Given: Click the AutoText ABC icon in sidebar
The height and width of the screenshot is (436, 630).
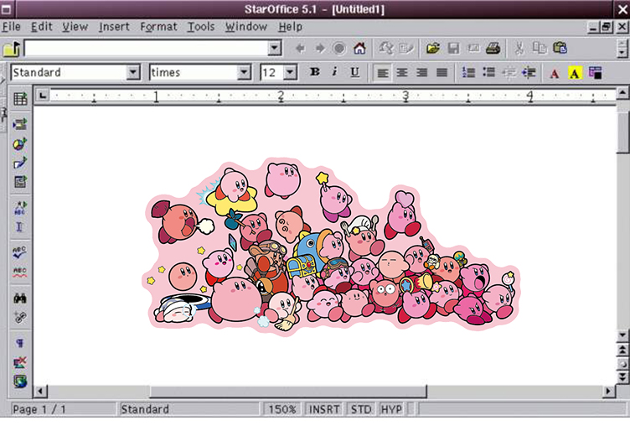Looking at the screenshot, I should coord(20,208).
